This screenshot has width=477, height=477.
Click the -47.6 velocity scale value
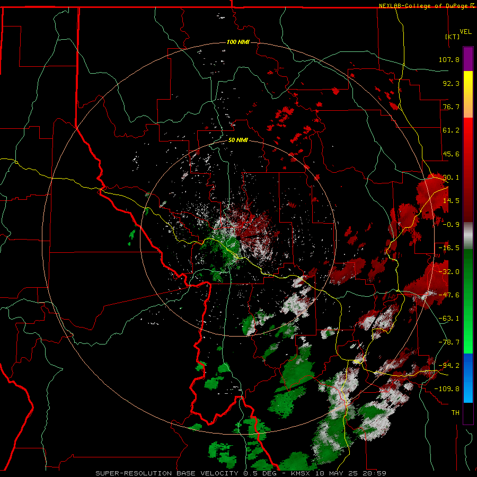(x=449, y=295)
